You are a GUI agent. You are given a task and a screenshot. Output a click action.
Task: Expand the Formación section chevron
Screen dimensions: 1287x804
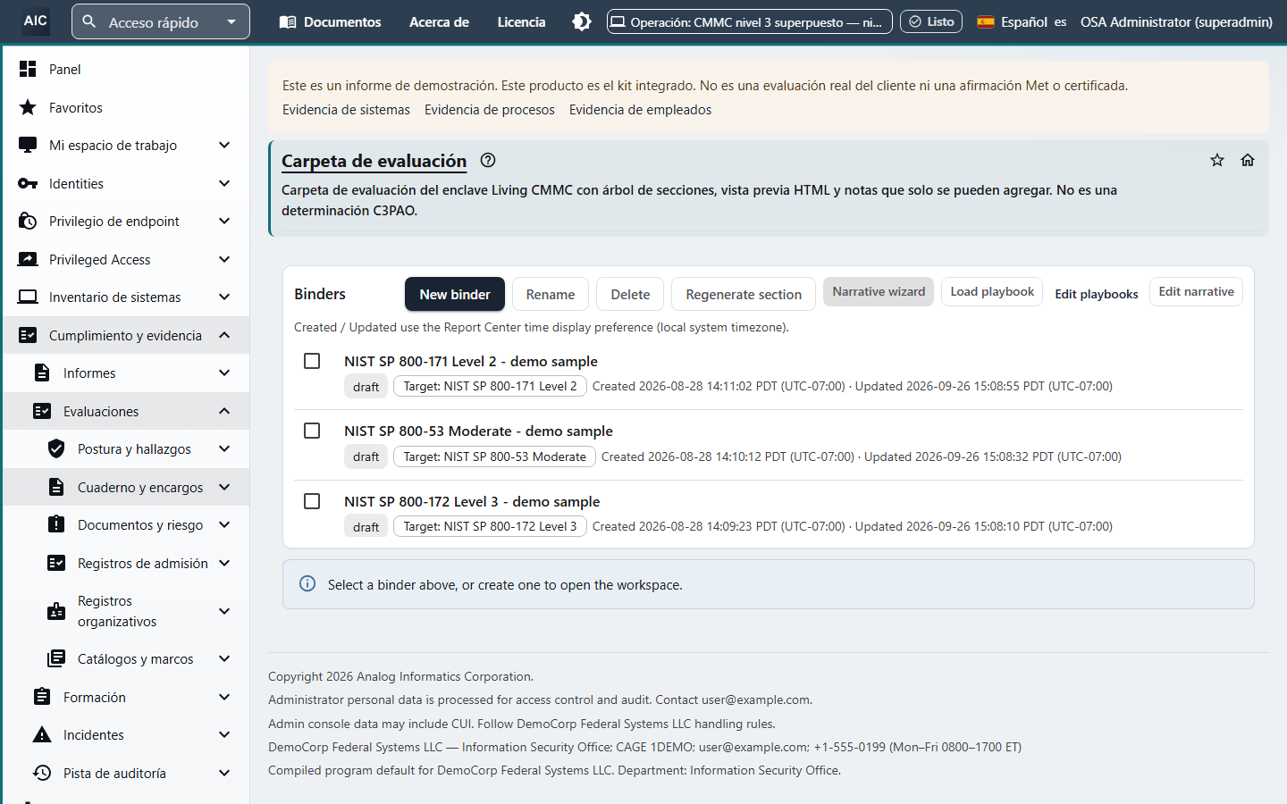[224, 697]
